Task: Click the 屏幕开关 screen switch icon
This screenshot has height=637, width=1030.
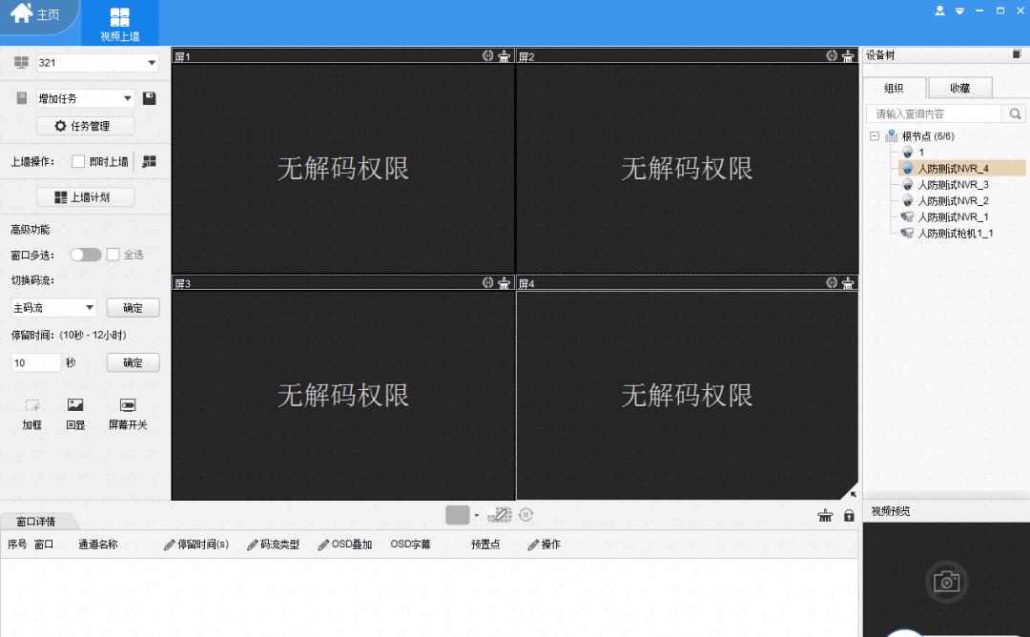Action: [128, 405]
